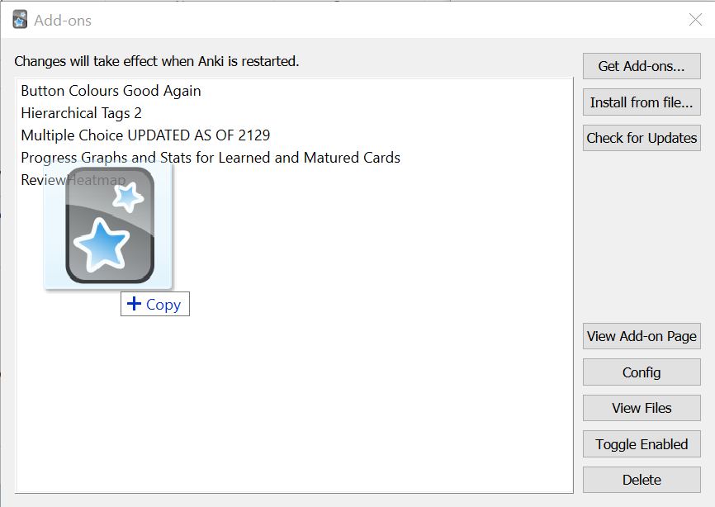Click the plus Copy drag badge
The image size is (715, 507).
[155, 304]
